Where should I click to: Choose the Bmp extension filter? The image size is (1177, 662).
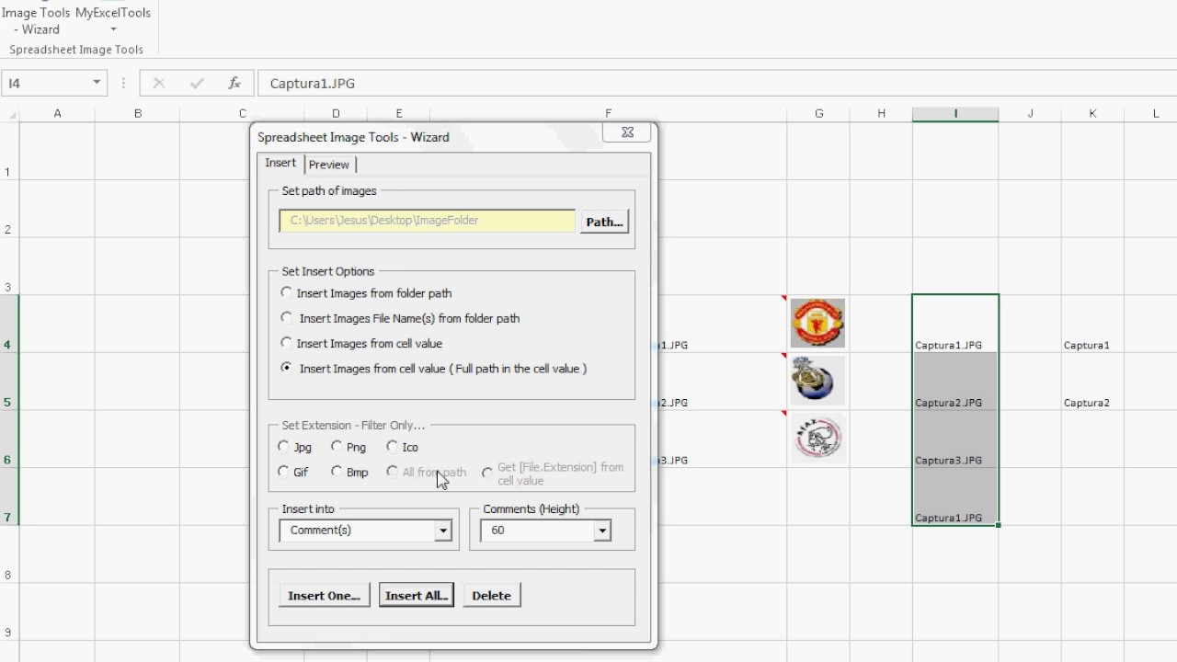point(349,472)
